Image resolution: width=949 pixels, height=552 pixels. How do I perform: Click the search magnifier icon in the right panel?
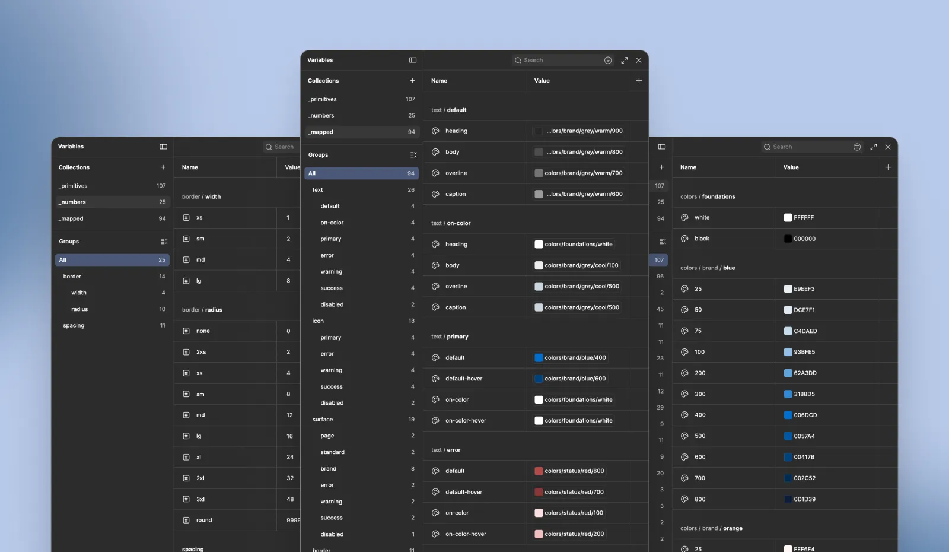click(x=766, y=147)
